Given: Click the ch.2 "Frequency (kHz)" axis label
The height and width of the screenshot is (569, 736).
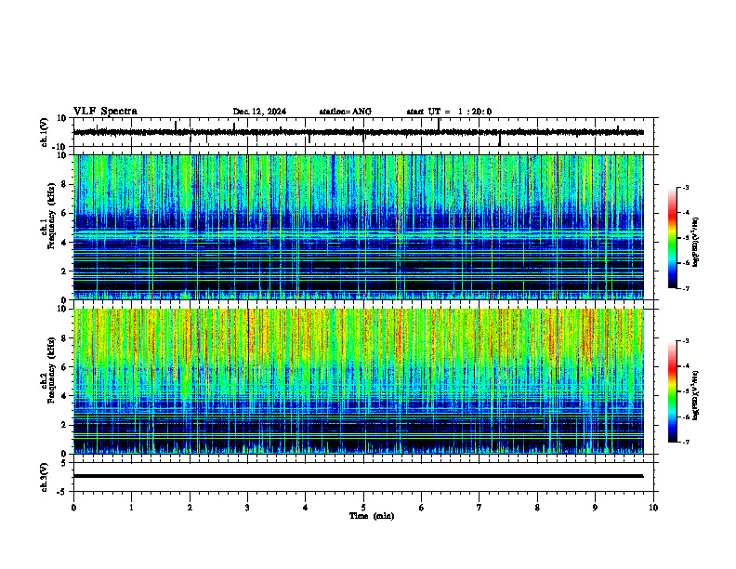Looking at the screenshot, I should click(51, 369).
